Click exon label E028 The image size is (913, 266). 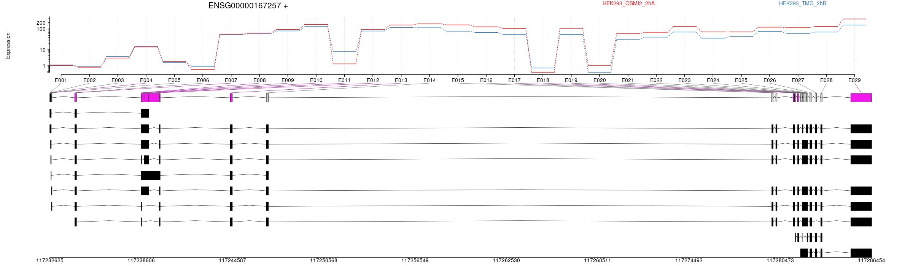point(826,80)
